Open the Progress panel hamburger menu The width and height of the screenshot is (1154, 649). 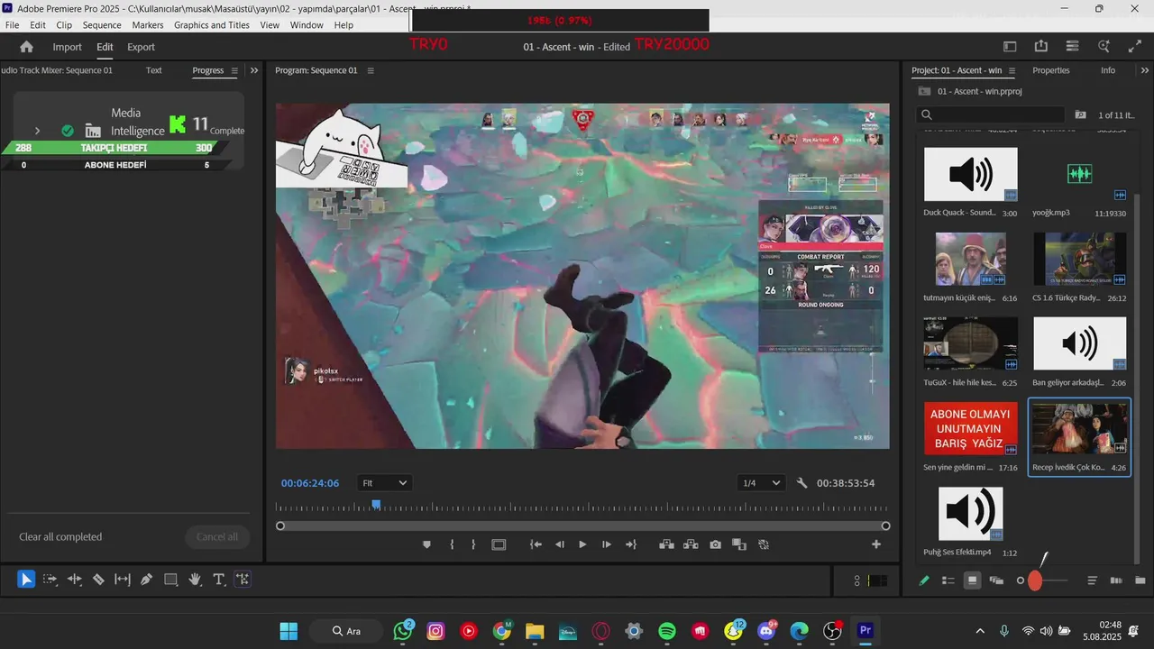pyautogui.click(x=234, y=70)
